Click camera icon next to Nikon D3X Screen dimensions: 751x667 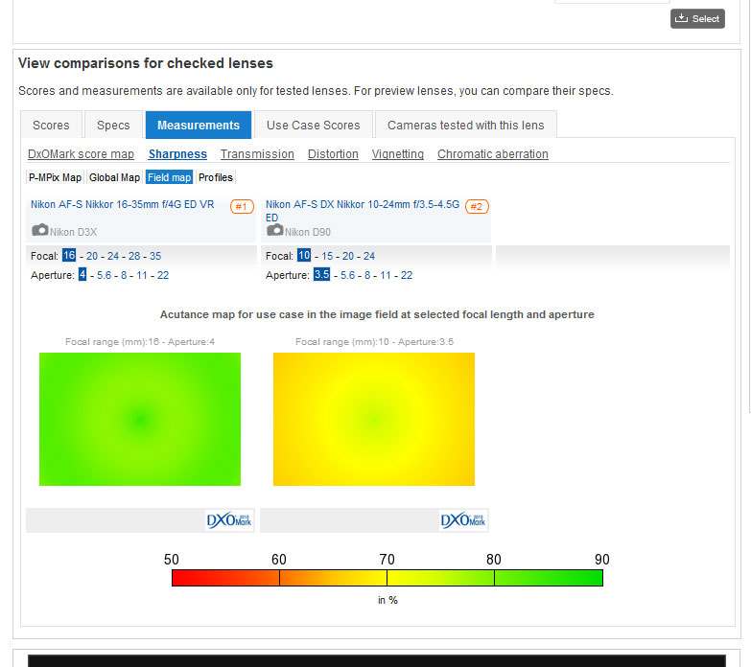point(40,230)
